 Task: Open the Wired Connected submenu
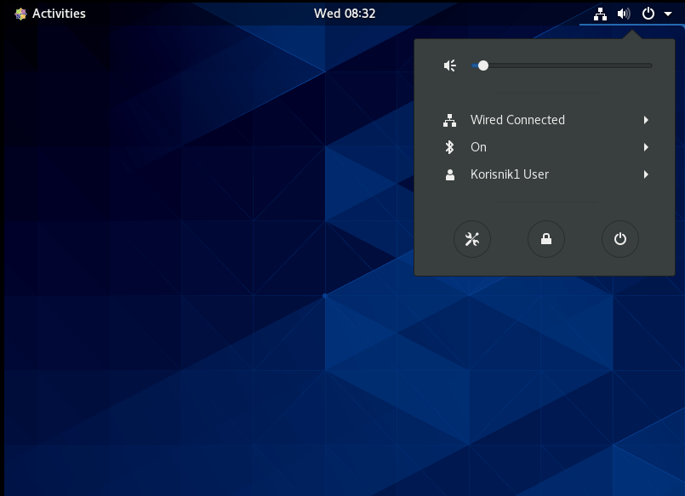click(545, 120)
